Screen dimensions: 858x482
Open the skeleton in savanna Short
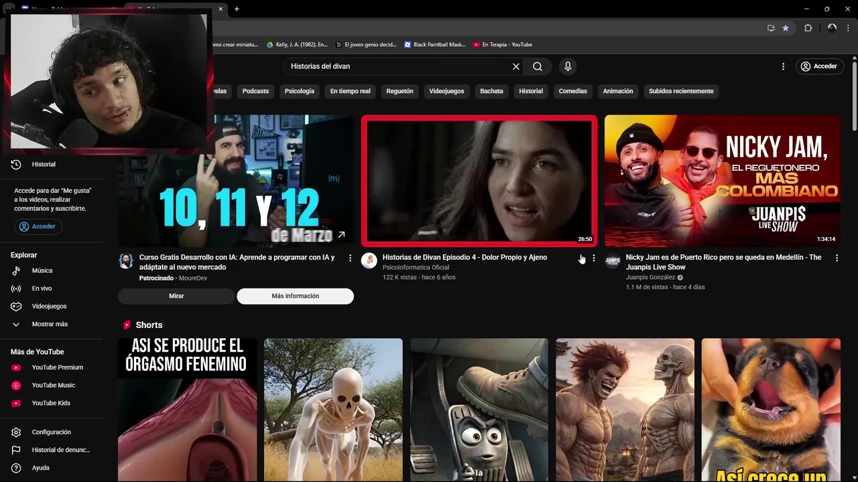pos(333,410)
